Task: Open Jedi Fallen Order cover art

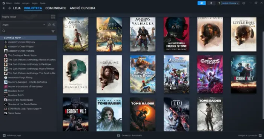Action: (x=177, y=114)
